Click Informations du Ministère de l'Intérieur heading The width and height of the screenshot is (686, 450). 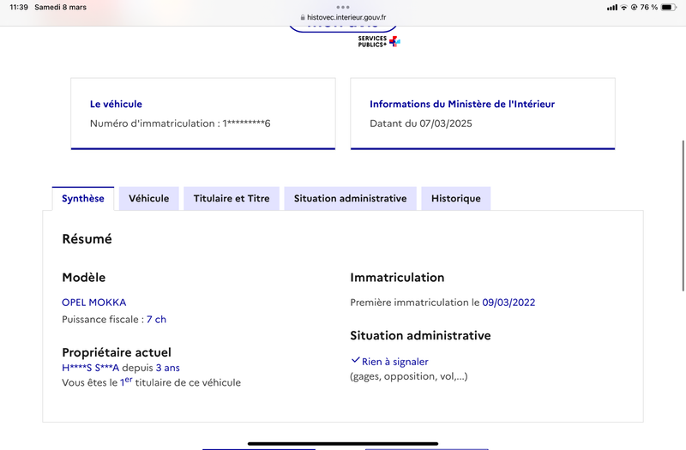pyautogui.click(x=462, y=104)
